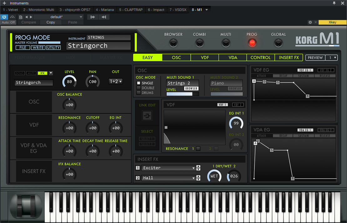Pin the Instruments window
The image size is (347, 223).
click(334, 3)
